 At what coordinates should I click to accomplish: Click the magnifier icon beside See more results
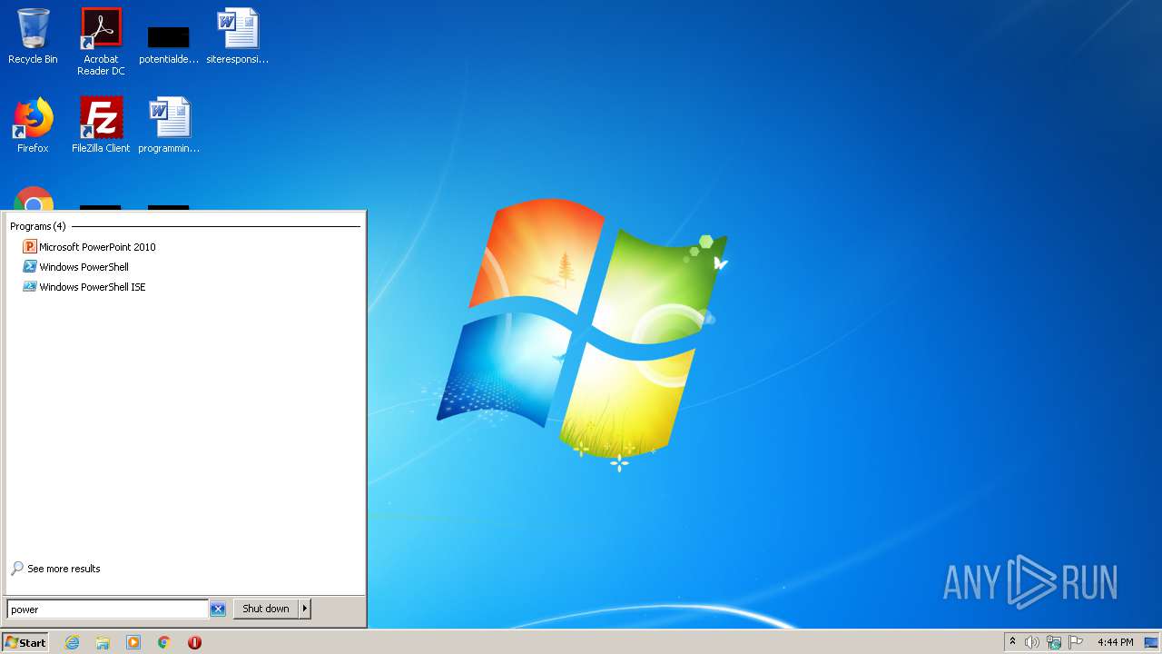pos(17,569)
